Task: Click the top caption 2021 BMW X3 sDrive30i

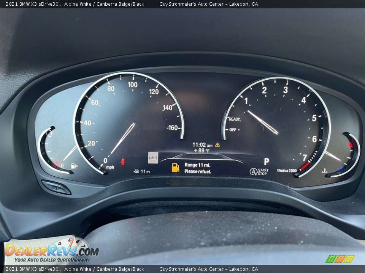Action: (33, 4)
